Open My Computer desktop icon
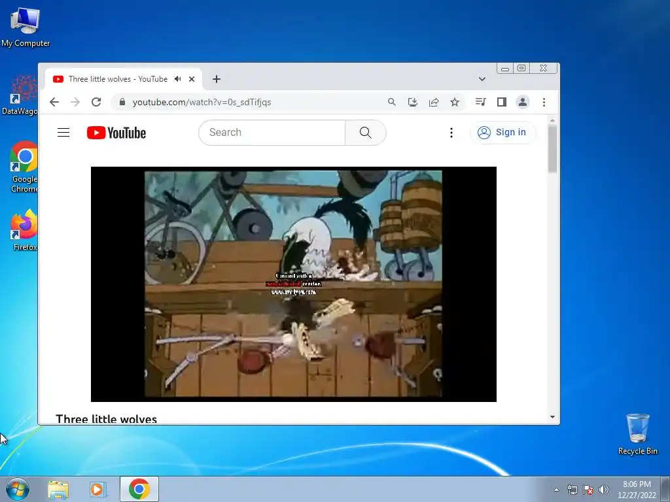 click(26, 27)
